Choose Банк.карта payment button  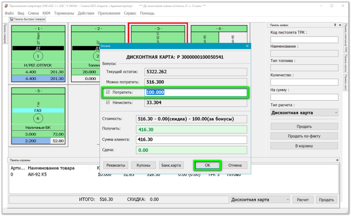(x=171, y=165)
